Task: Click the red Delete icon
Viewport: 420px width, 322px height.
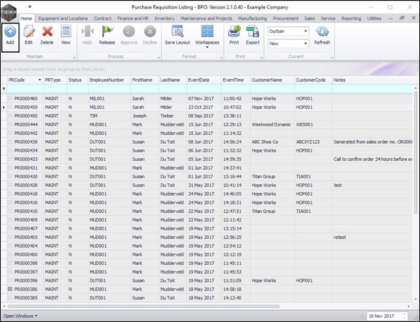Action: point(47,33)
